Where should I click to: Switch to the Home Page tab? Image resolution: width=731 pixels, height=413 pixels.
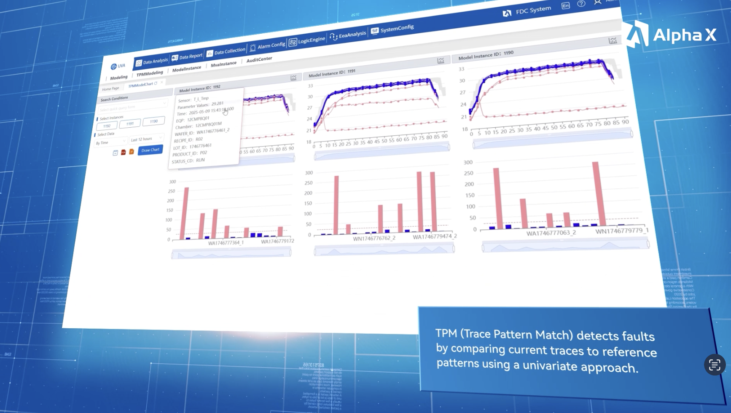coord(111,88)
